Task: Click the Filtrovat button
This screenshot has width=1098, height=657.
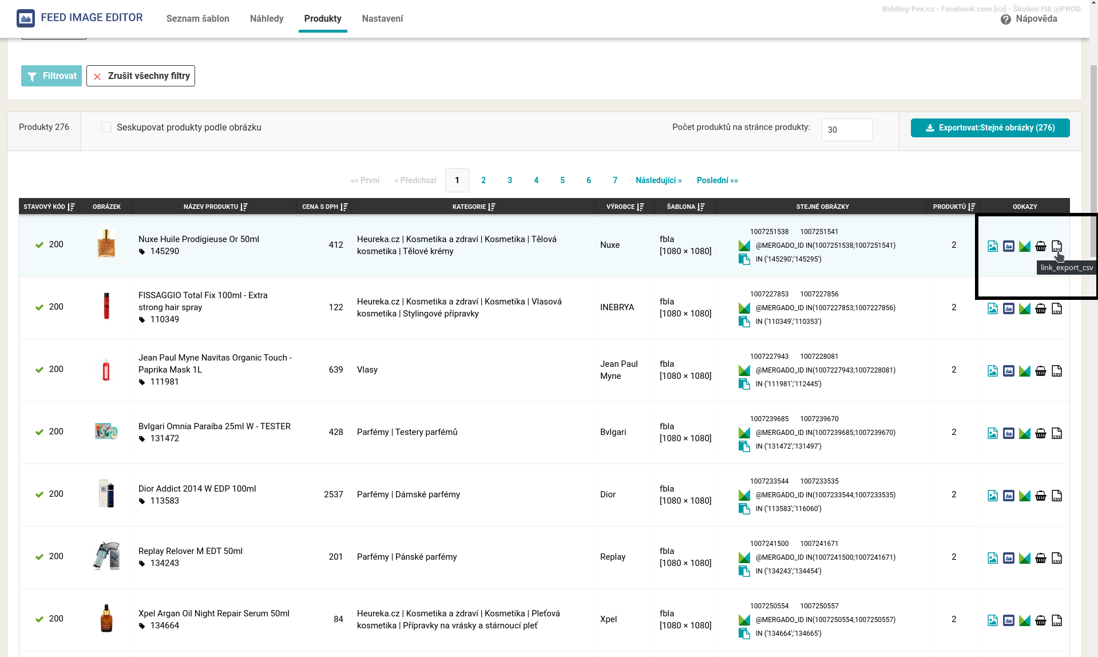Action: (x=51, y=76)
